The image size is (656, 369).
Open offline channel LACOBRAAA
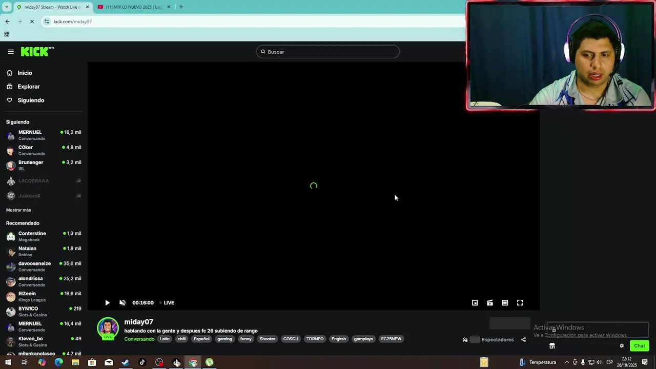click(x=44, y=181)
